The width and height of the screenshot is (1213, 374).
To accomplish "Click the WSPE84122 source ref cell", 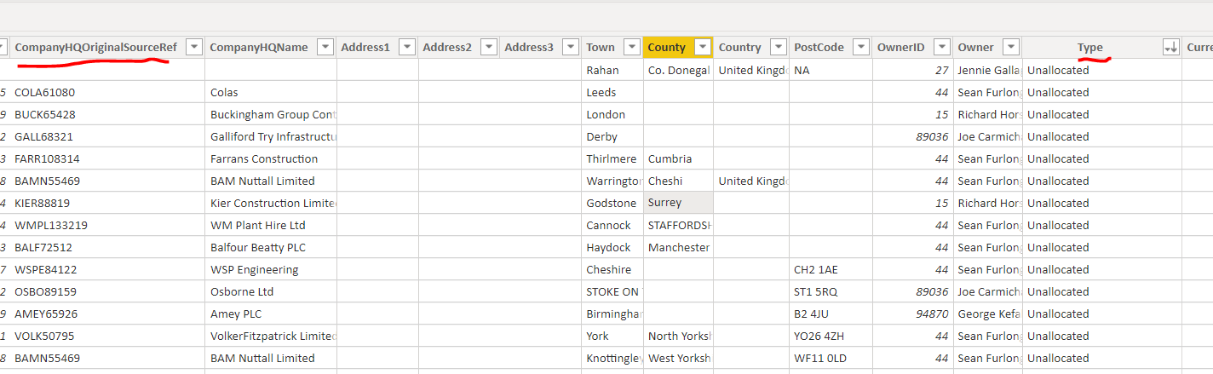I will coord(107,269).
